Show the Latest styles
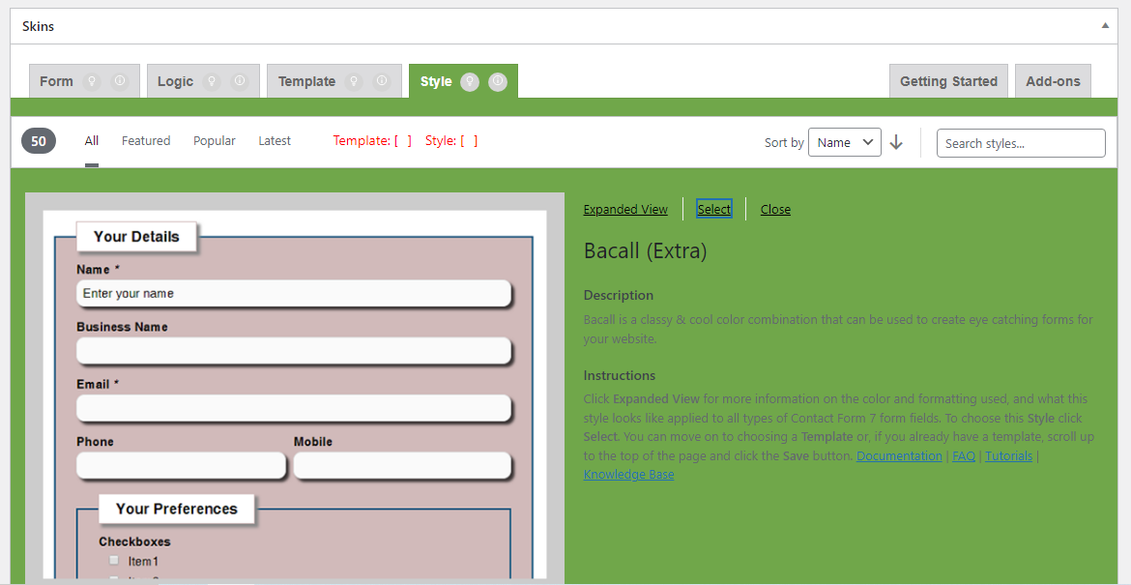Screen dimensions: 1131x585 click(x=275, y=140)
